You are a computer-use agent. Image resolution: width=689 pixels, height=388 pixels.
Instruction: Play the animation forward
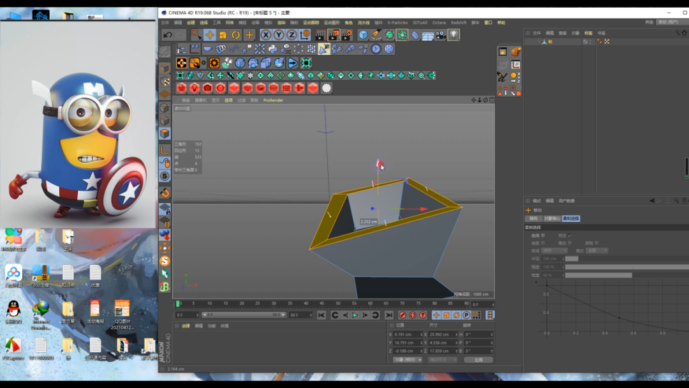[355, 315]
